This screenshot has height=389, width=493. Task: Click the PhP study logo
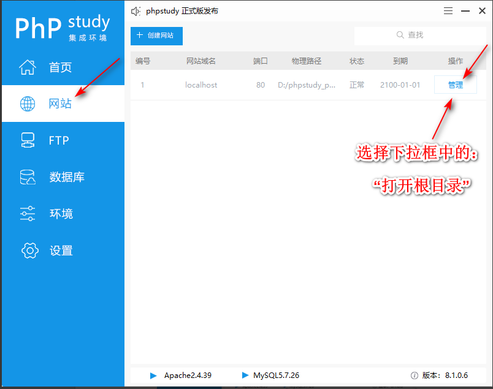click(x=63, y=28)
